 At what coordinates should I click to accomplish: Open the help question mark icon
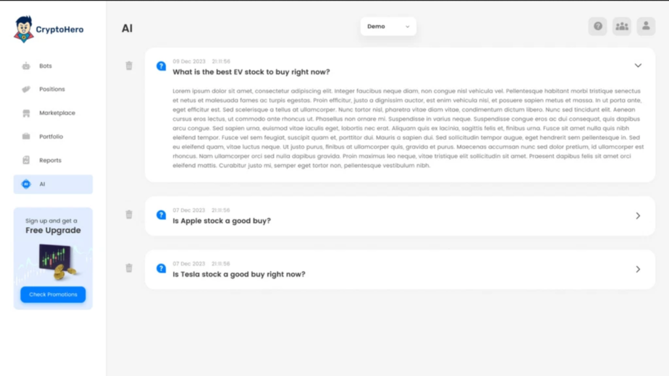(x=598, y=26)
